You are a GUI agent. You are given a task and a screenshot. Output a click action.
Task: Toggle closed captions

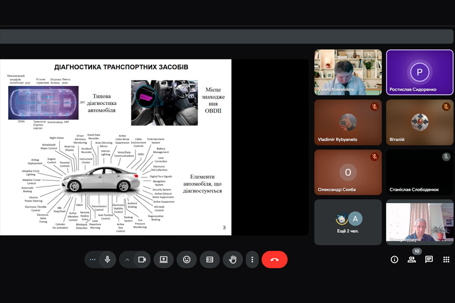[x=209, y=260]
